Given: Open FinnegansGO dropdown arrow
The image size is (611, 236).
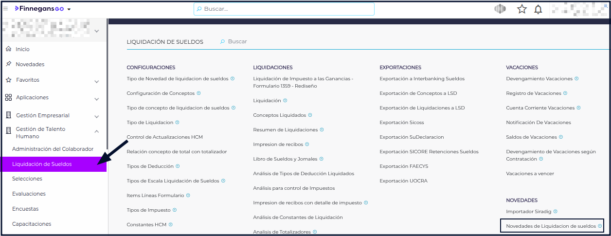Looking at the screenshot, I should (x=69, y=9).
